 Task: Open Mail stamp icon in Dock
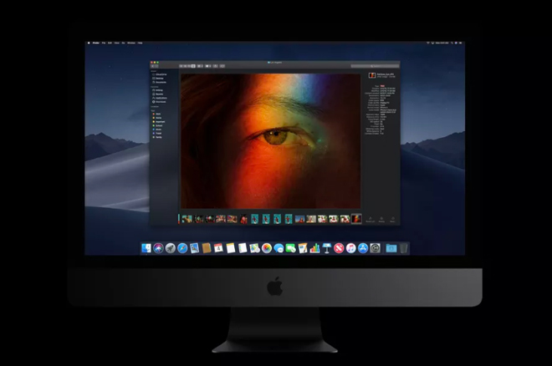[194, 248]
